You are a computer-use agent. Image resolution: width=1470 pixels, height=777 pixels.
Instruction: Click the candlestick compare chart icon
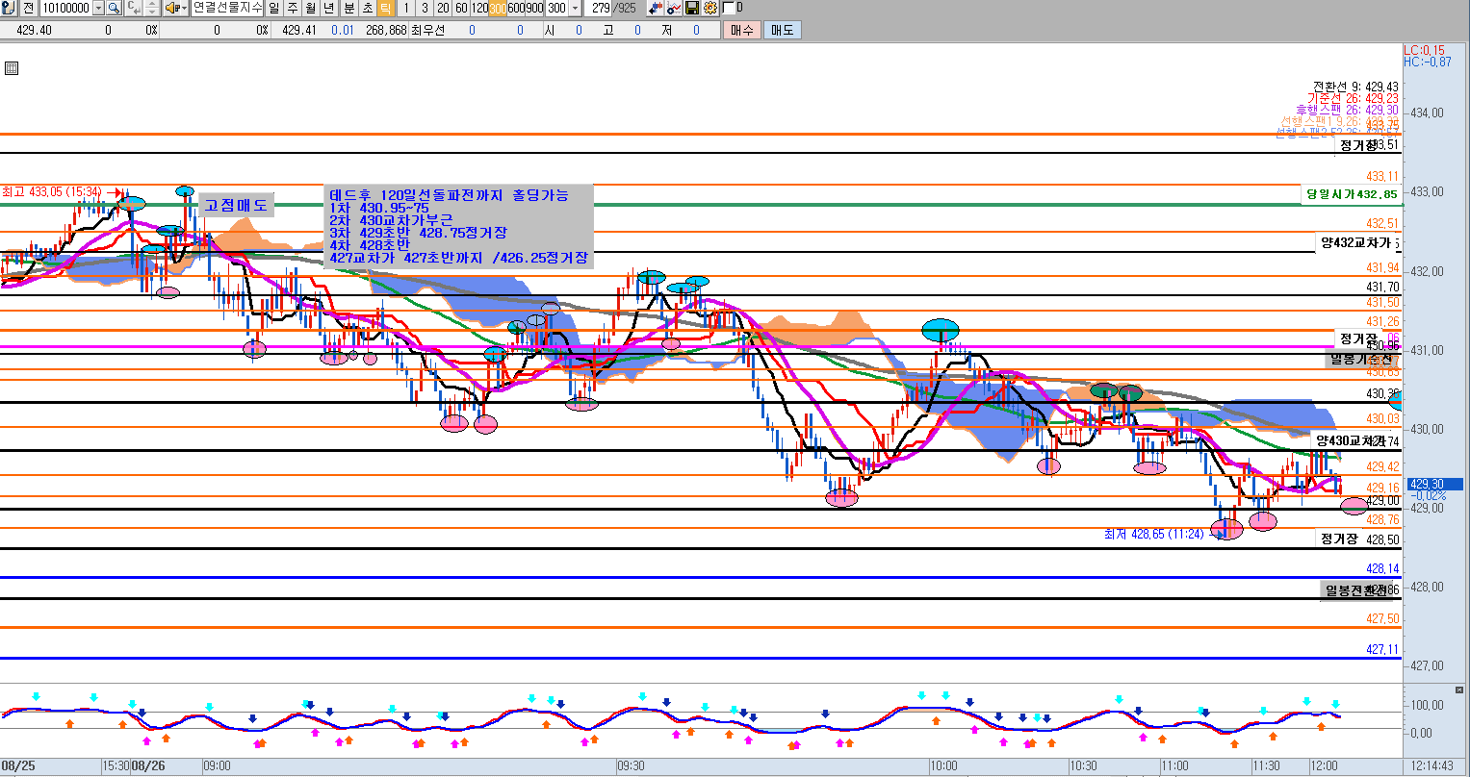[x=658, y=8]
